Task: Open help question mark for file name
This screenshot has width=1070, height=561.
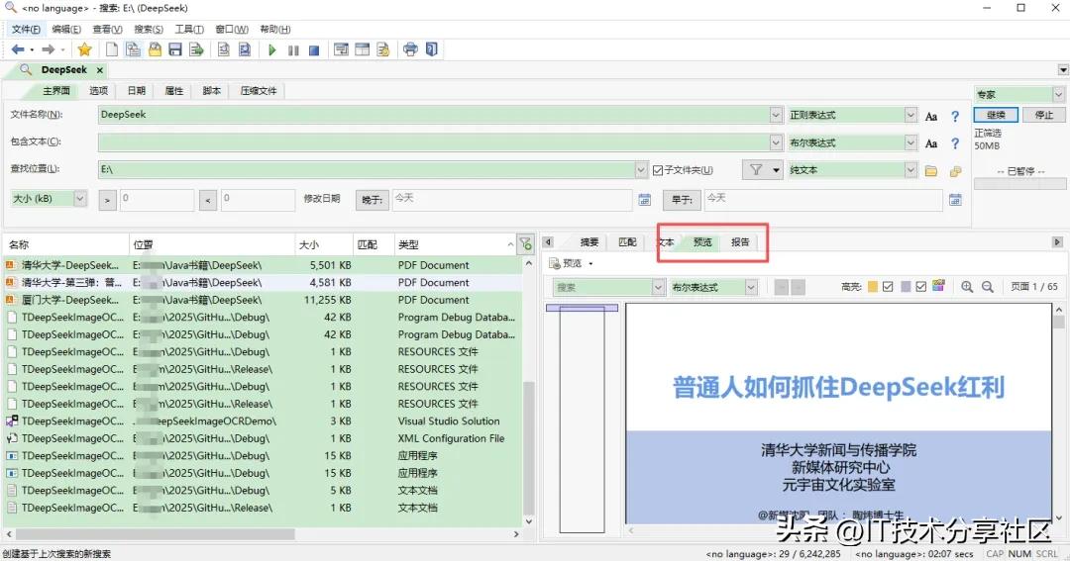Action: tap(955, 116)
